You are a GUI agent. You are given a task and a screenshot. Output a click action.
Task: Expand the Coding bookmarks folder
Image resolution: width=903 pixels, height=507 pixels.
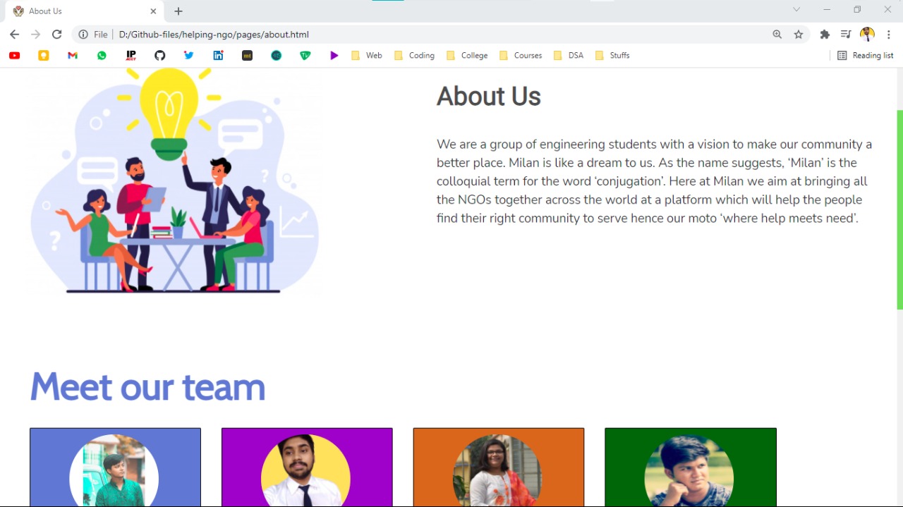point(414,56)
